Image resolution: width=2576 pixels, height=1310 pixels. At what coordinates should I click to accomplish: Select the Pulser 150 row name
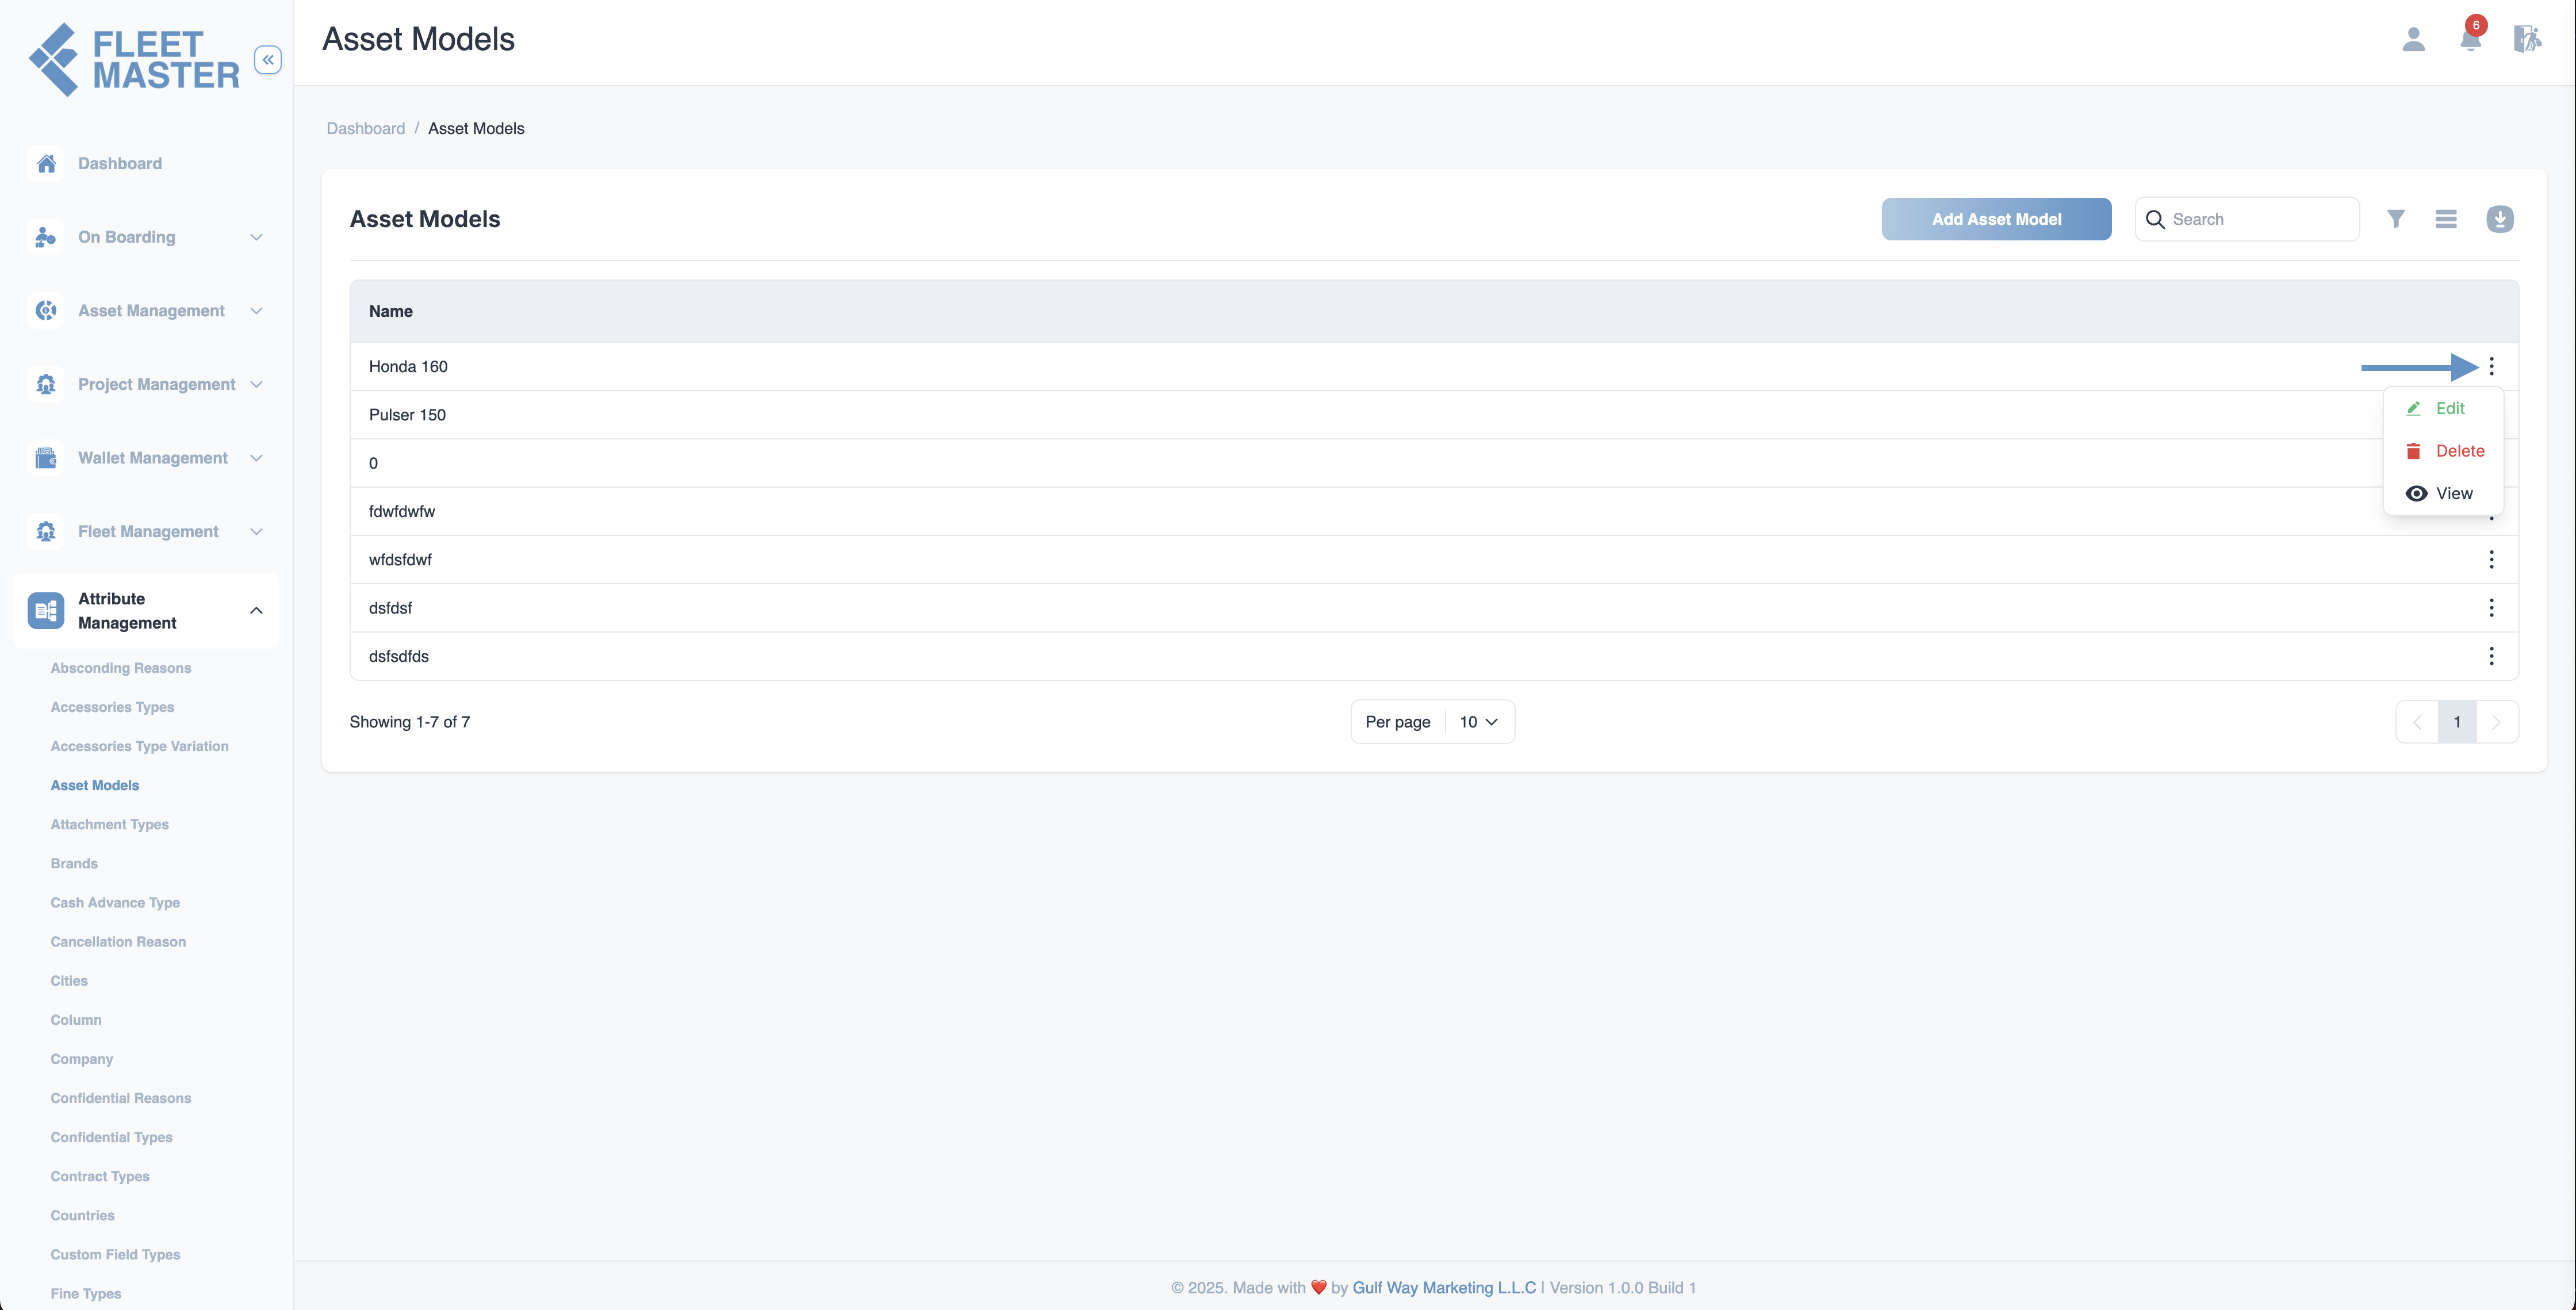tap(407, 415)
